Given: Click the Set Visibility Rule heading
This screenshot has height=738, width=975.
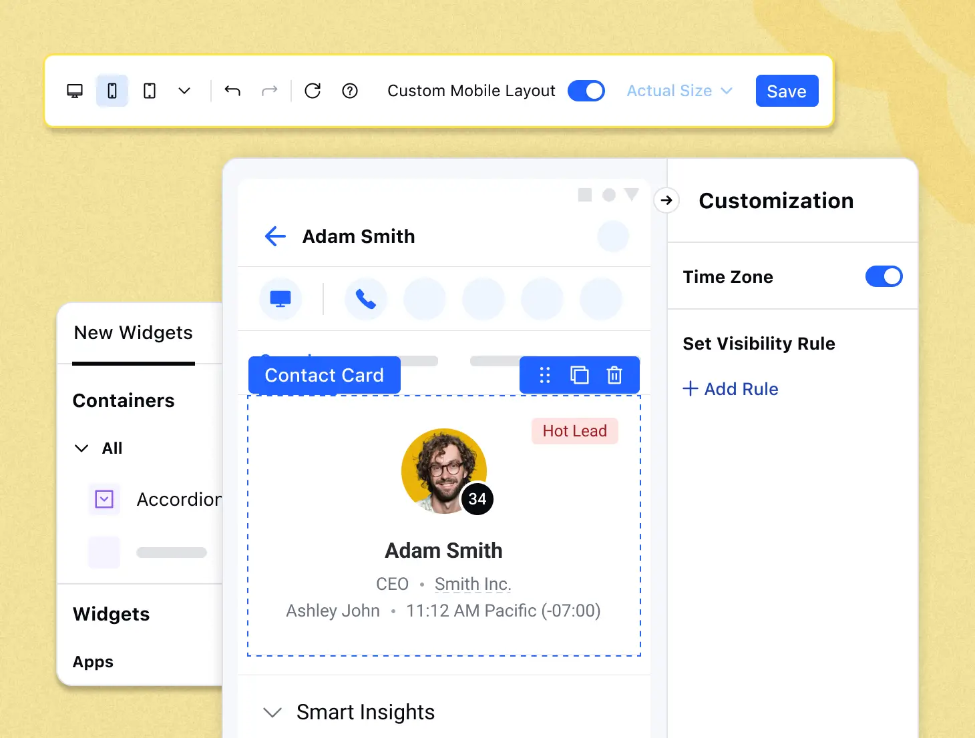Looking at the screenshot, I should tap(759, 344).
